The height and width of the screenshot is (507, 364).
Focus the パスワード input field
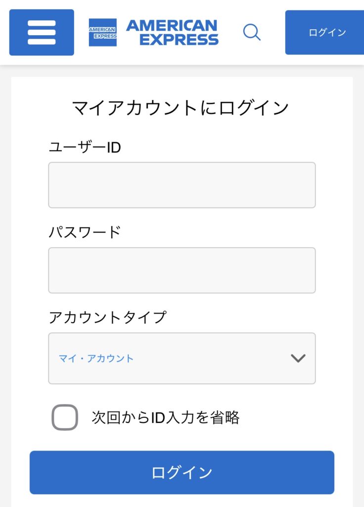pyautogui.click(x=182, y=270)
